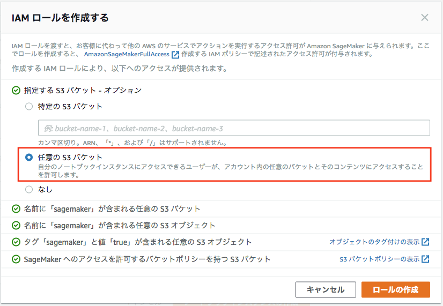The width and height of the screenshot is (443, 306).
Task: Click external icon beside オブジェクトのタグ付けの表示
Action: tap(425, 242)
